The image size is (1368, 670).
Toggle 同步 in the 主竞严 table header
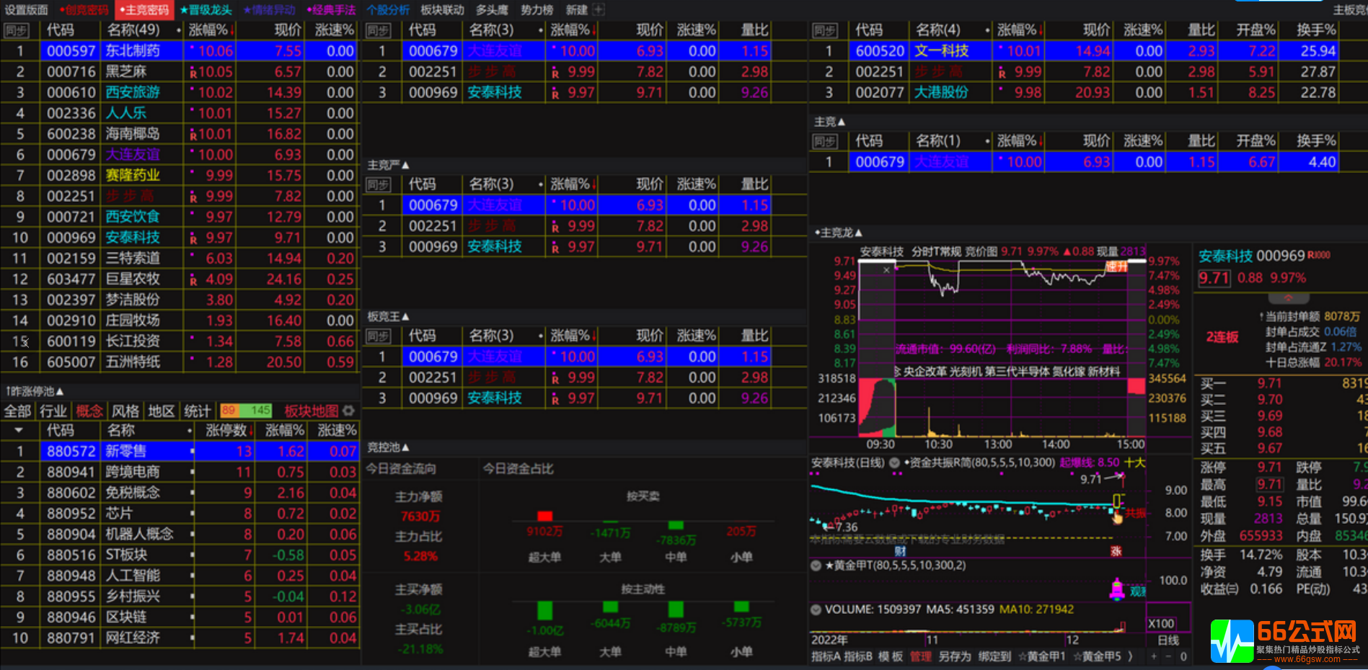click(x=378, y=185)
